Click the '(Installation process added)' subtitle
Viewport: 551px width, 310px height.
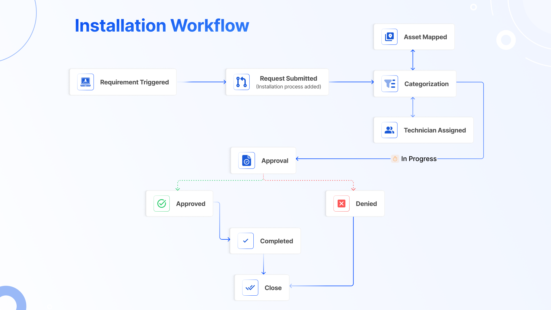click(x=288, y=87)
